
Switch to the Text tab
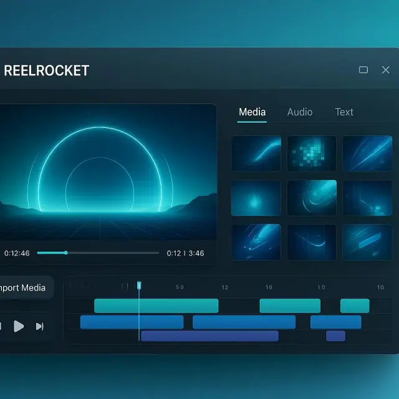click(x=344, y=112)
